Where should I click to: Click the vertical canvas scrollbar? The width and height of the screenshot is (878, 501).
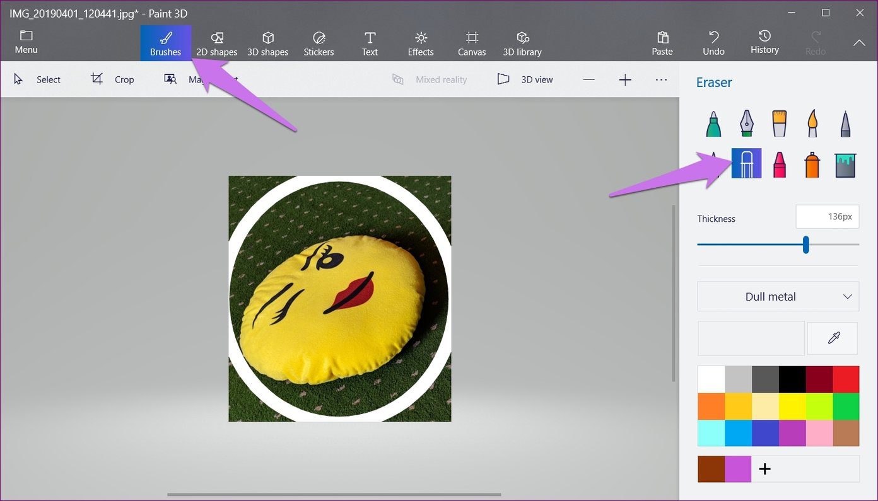673,292
